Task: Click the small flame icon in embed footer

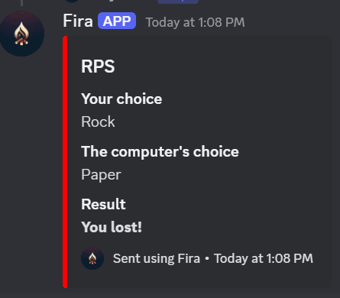Action: click(92, 258)
